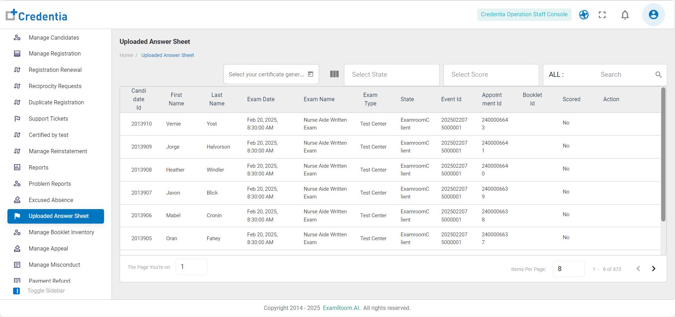Image resolution: width=675 pixels, height=317 pixels.
Task: Open the Select State dropdown
Action: click(391, 75)
